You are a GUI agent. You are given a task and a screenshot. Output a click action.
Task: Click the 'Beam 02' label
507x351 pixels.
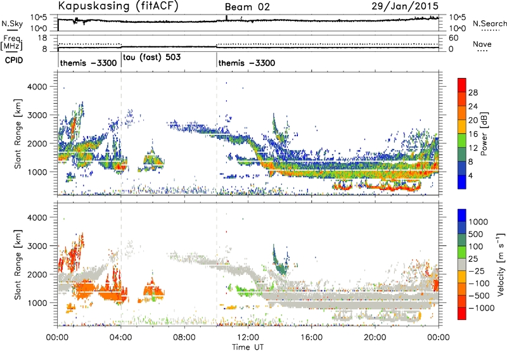247,7
